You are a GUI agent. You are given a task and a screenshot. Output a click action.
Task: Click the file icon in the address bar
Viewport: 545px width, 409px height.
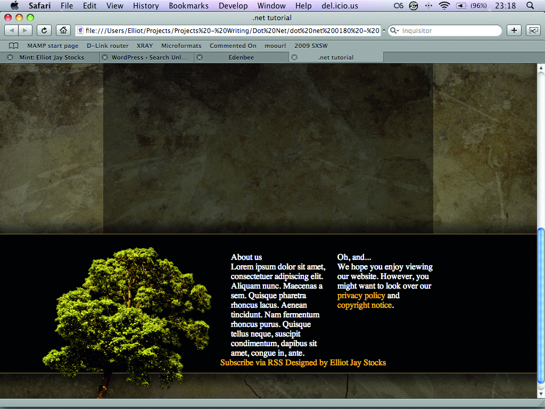pos(80,30)
